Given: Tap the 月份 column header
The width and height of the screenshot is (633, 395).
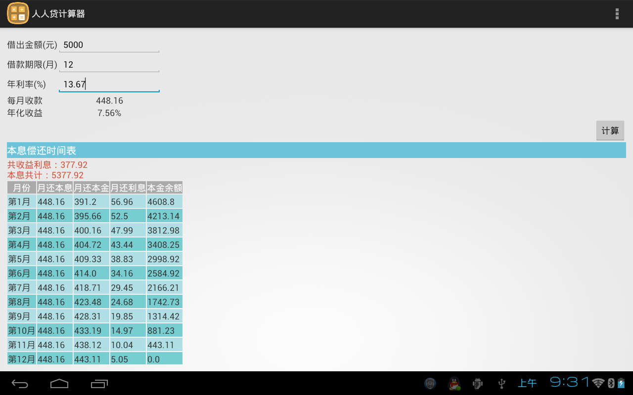Looking at the screenshot, I should pyautogui.click(x=22, y=188).
